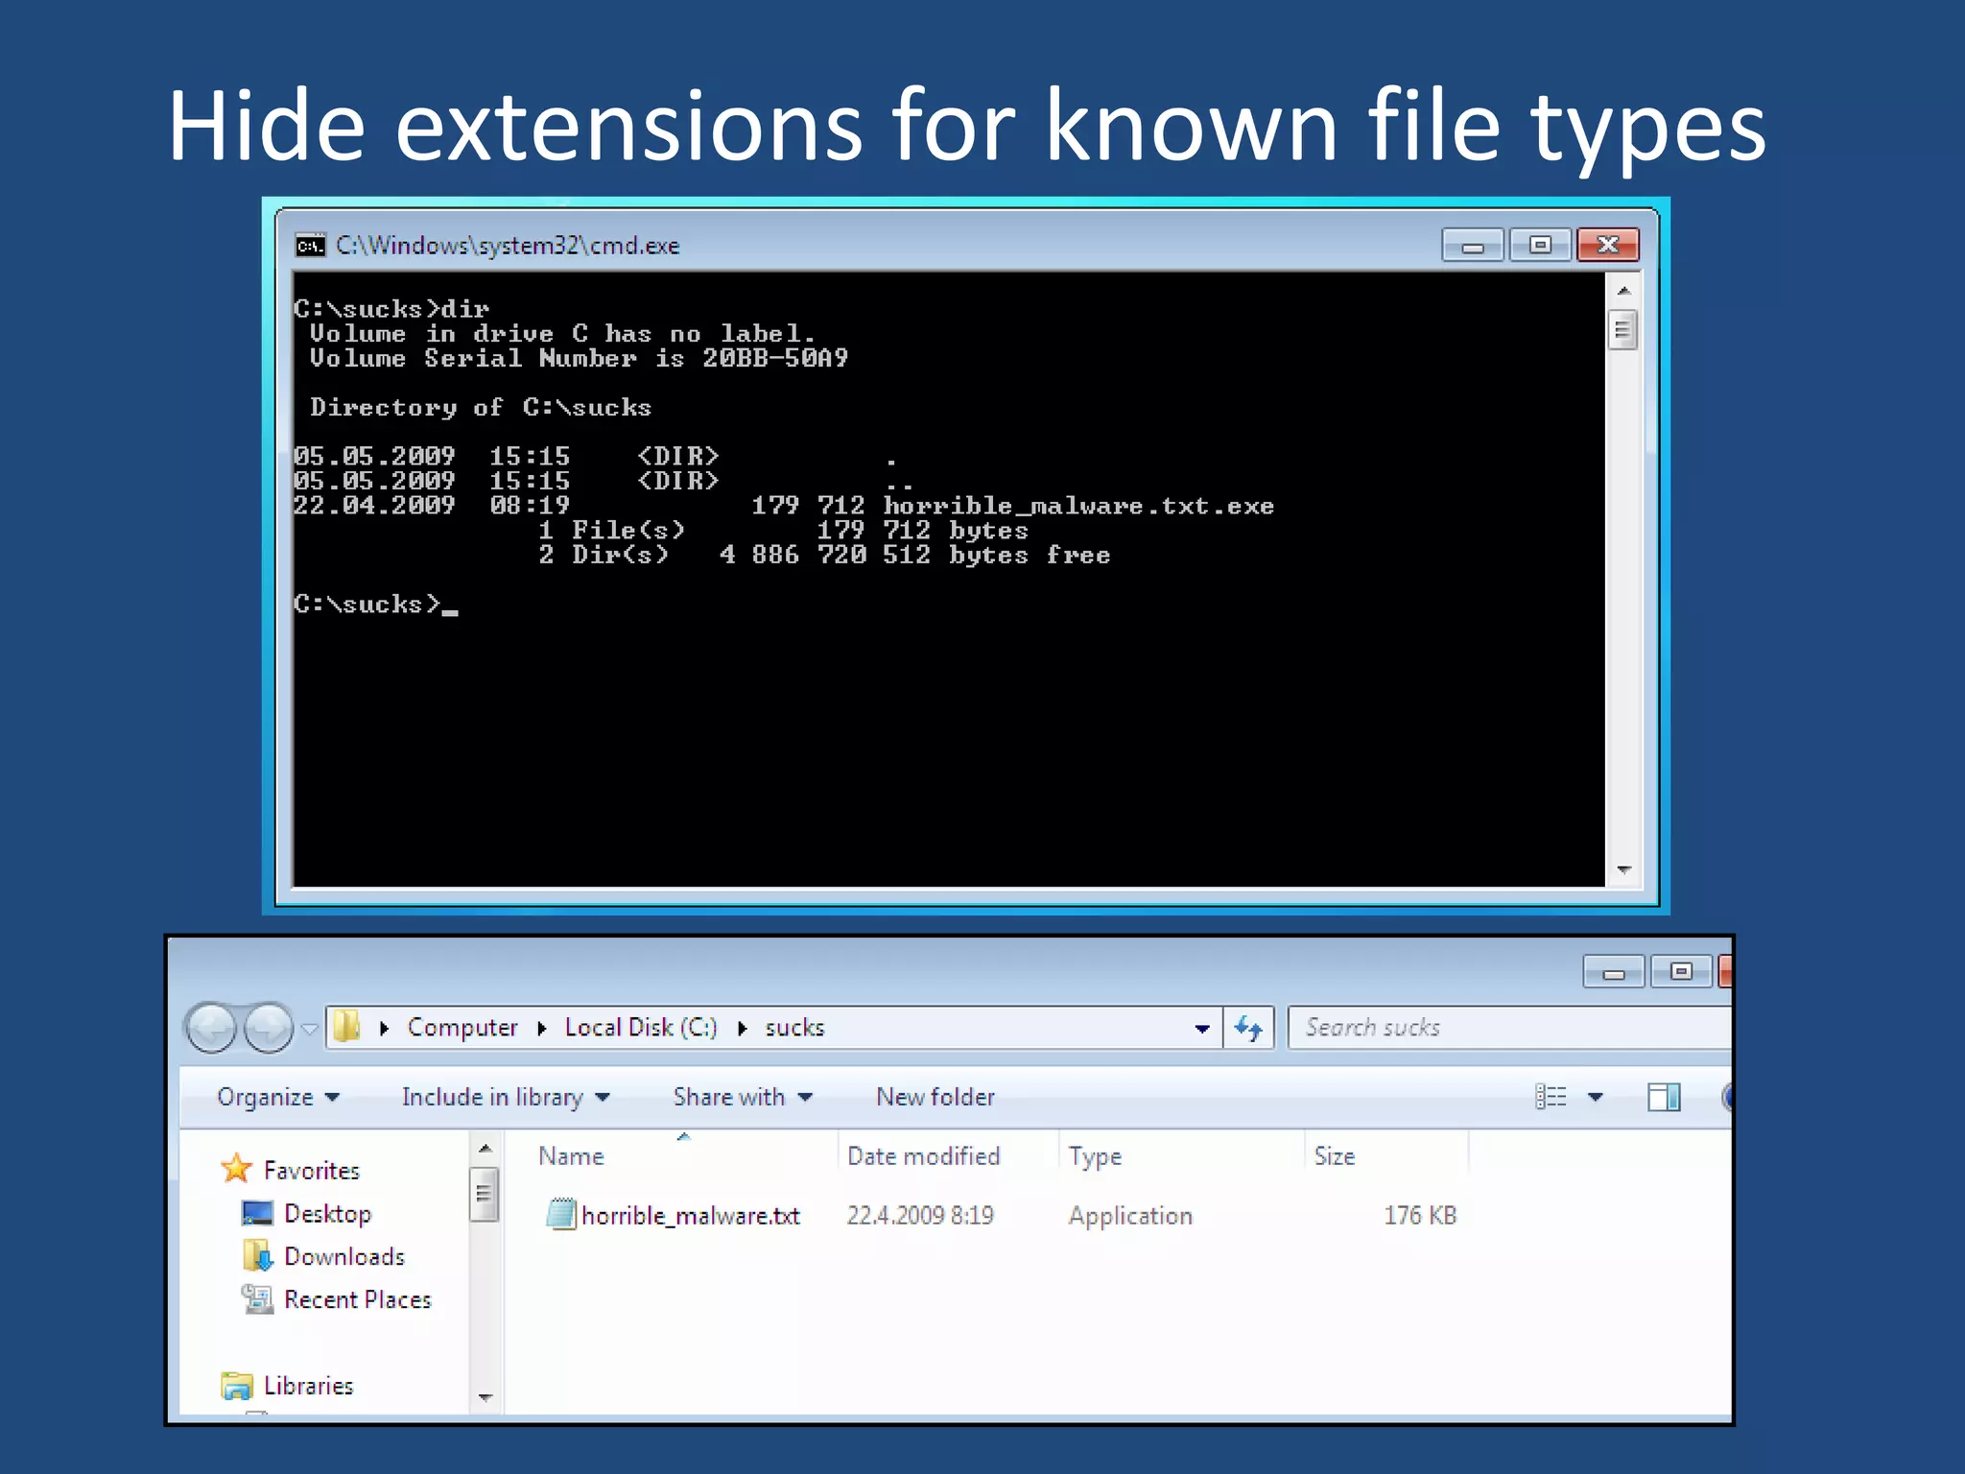The image size is (1965, 1474).
Task: Open Desktop in the navigation pane
Action: 327,1214
